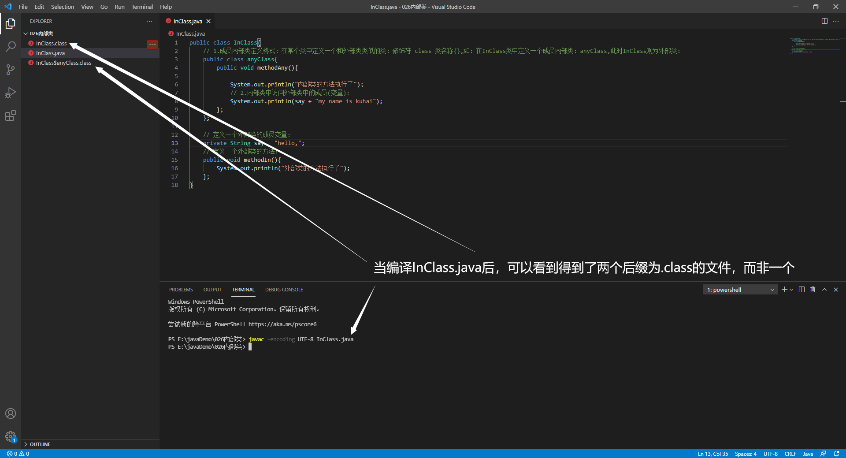Create a new terminal with plus icon
This screenshot has height=458, width=846.
[784, 290]
